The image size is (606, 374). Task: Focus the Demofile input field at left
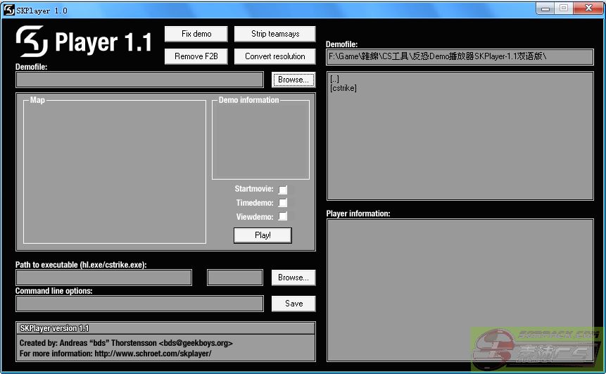click(x=139, y=80)
